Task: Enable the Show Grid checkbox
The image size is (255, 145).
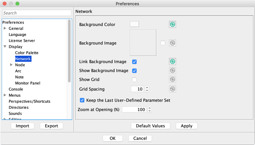Action: (x=134, y=80)
